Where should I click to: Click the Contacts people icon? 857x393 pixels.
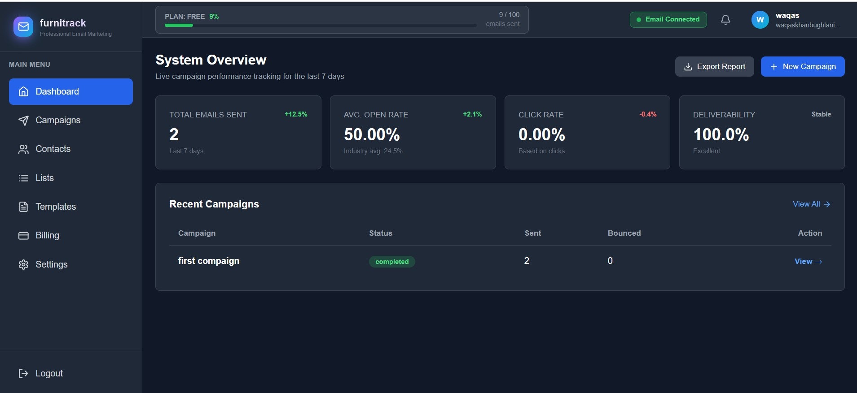pyautogui.click(x=23, y=149)
